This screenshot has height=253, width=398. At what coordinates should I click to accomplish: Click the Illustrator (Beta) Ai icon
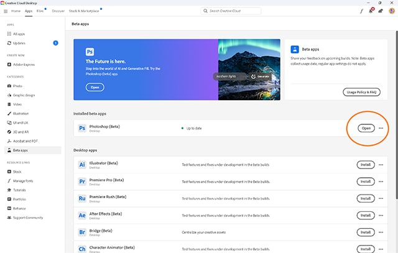81,164
